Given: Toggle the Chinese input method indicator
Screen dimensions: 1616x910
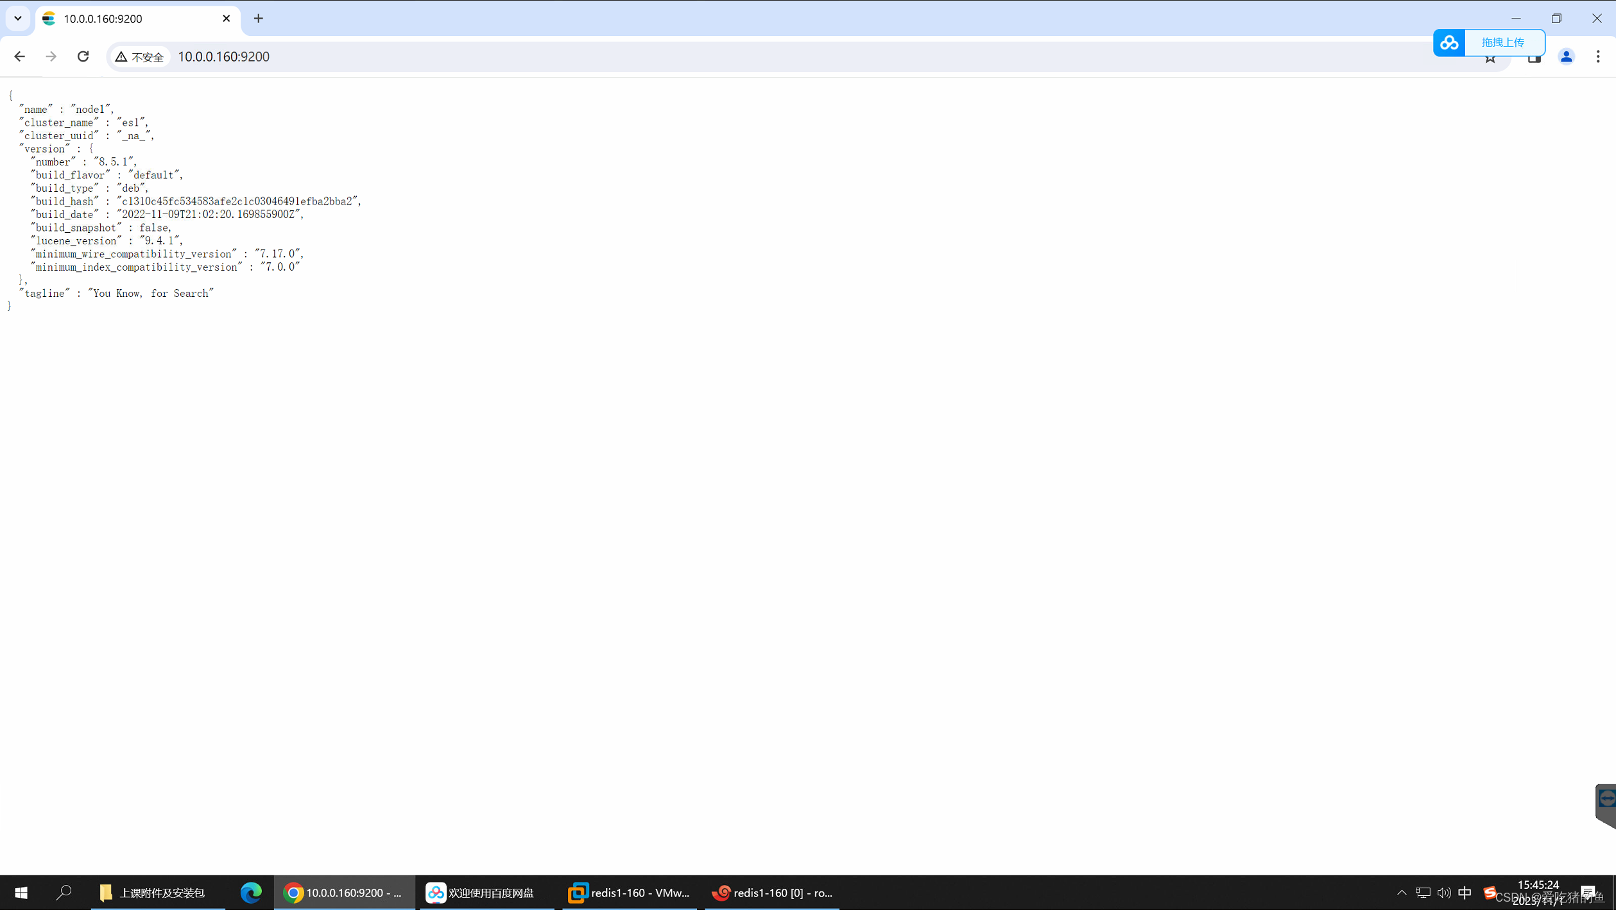Looking at the screenshot, I should click(1465, 892).
